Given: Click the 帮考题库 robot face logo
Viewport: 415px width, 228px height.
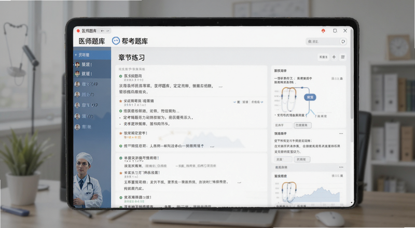Looking at the screenshot, I should point(116,41).
